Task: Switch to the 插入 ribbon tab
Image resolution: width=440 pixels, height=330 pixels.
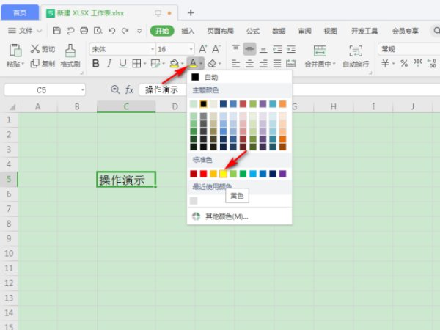Action: [x=188, y=31]
